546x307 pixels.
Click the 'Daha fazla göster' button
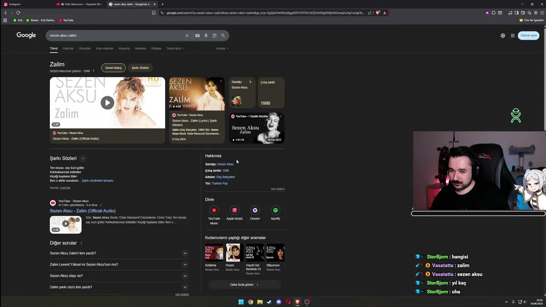pos(244,284)
